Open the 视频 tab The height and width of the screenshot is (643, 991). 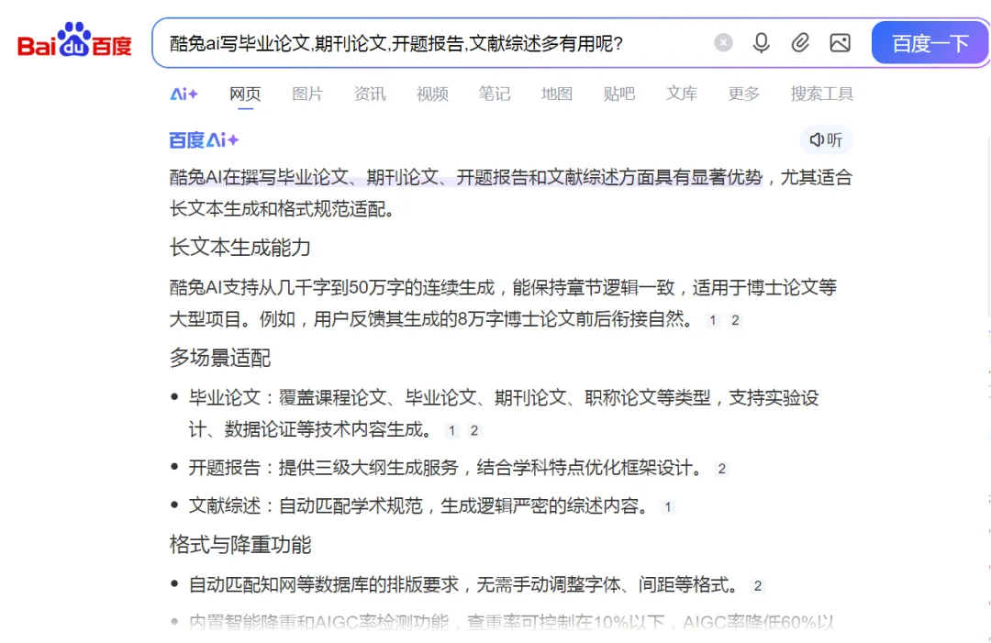pos(432,94)
